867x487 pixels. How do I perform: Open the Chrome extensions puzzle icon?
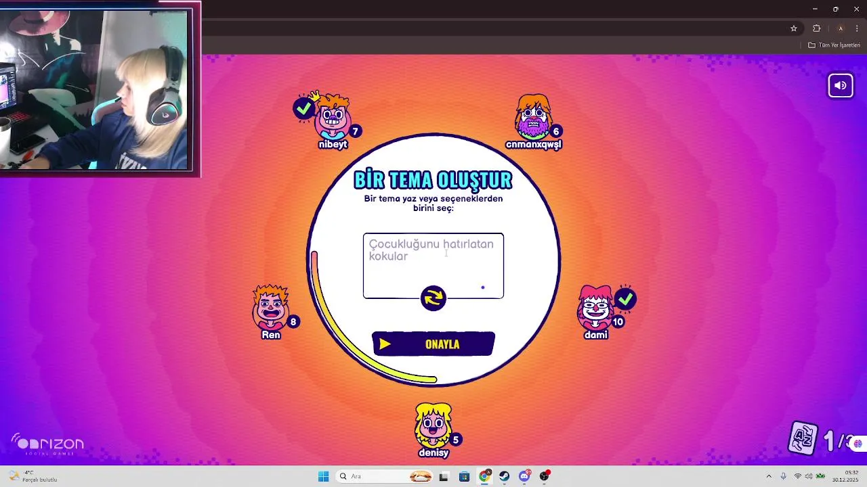tap(817, 28)
